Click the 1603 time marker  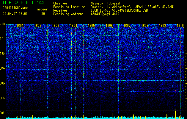pos(56,26)
